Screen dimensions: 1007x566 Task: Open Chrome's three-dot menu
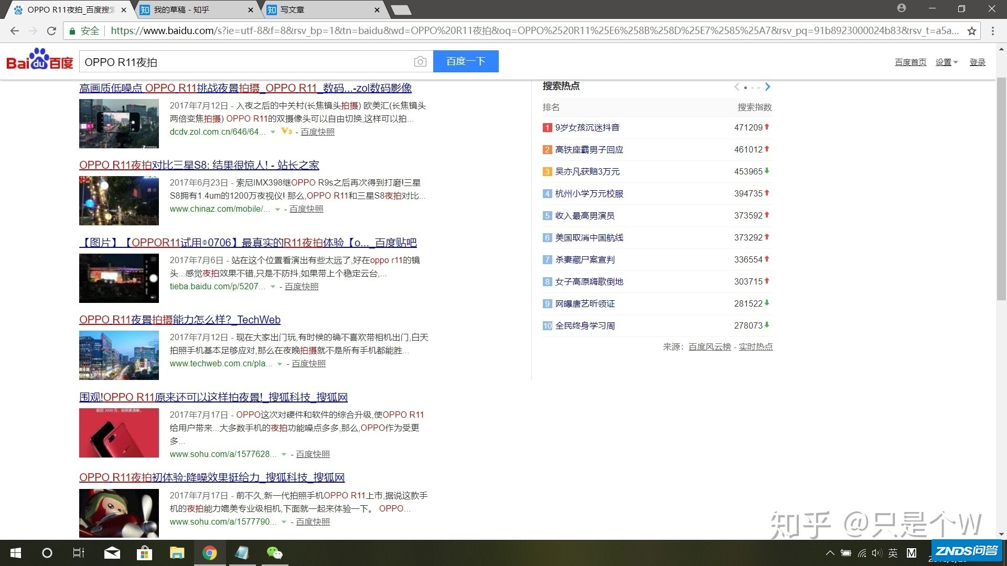(x=992, y=31)
